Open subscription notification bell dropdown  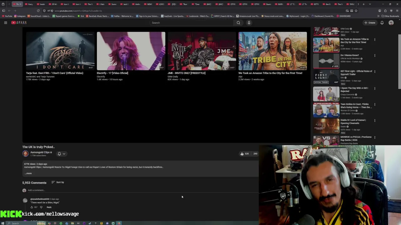pyautogui.click(x=61, y=154)
